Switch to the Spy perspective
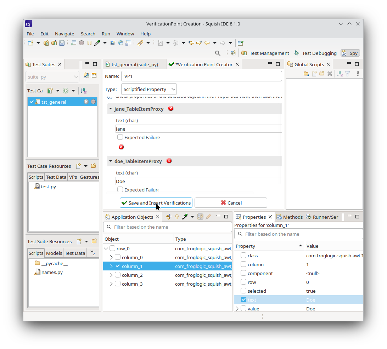Screen dimensions: 387x349 pyautogui.click(x=350, y=53)
